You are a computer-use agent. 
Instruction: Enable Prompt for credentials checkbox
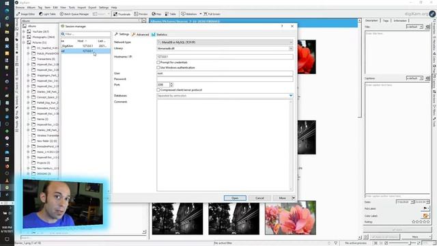pyautogui.click(x=158, y=62)
